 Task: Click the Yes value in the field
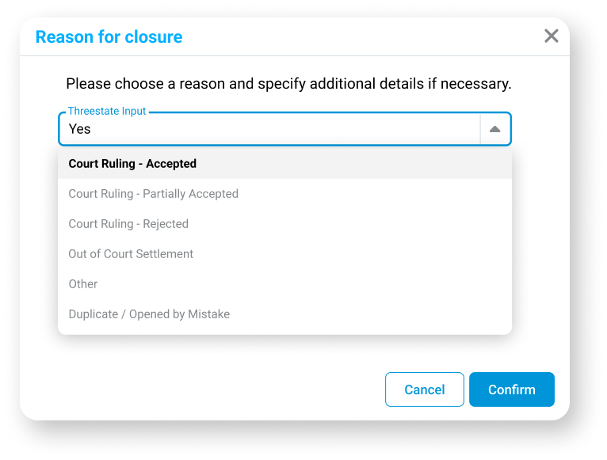point(80,129)
